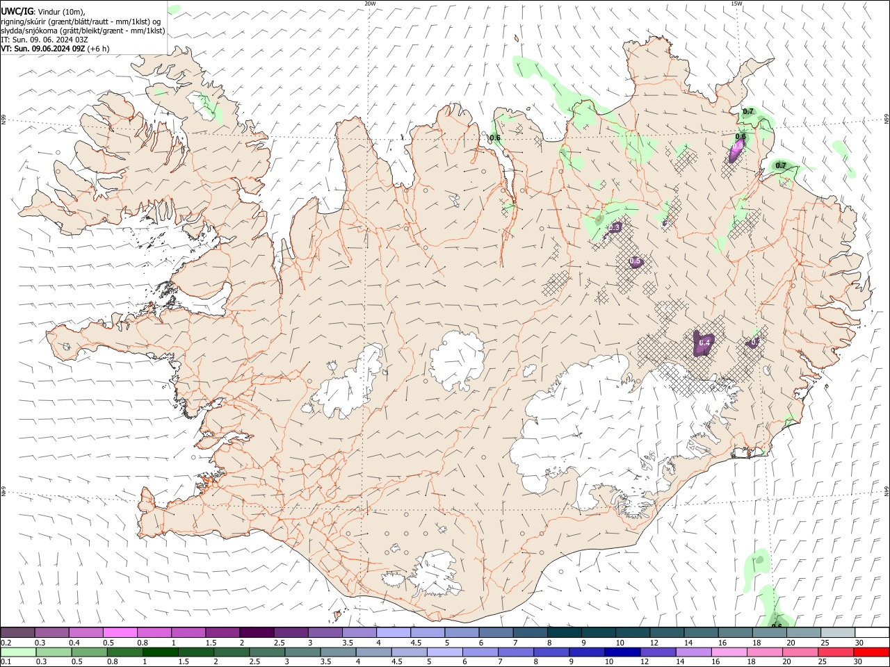The width and height of the screenshot is (890, 667).
Task: Select the red 25 swatch in the lower legend
Action: (835, 652)
